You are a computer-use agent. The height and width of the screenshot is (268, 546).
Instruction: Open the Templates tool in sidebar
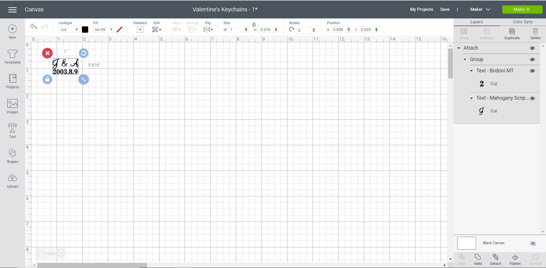(x=12, y=56)
